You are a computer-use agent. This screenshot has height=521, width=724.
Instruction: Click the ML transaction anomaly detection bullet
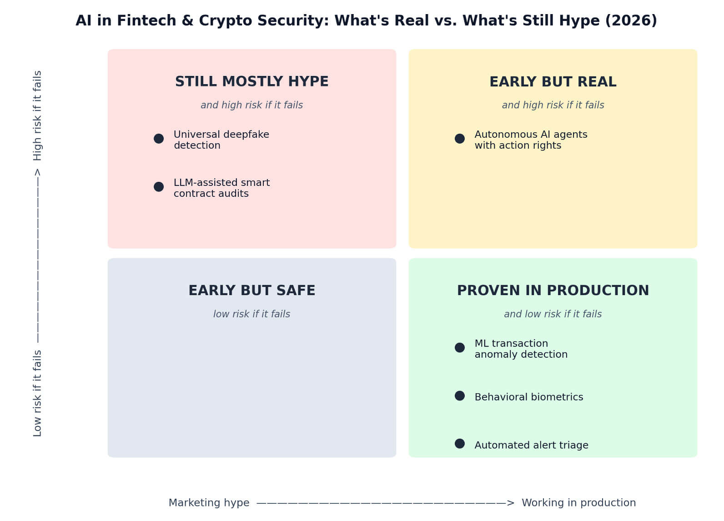click(x=460, y=348)
